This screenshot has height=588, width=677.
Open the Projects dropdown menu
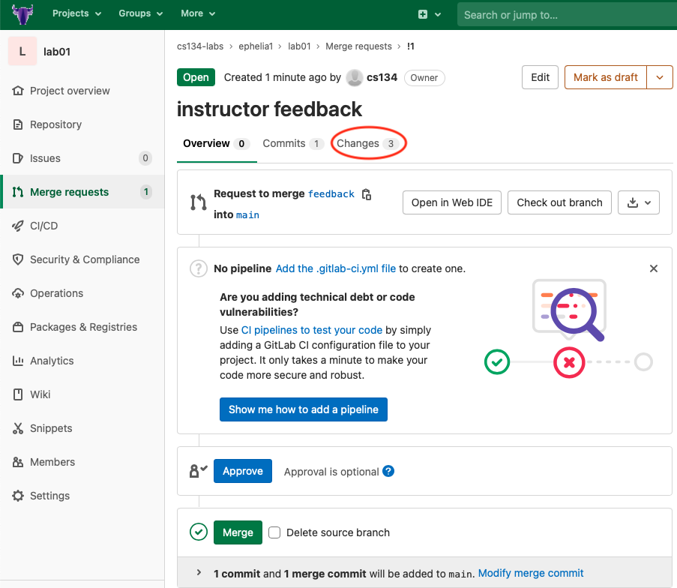[77, 13]
